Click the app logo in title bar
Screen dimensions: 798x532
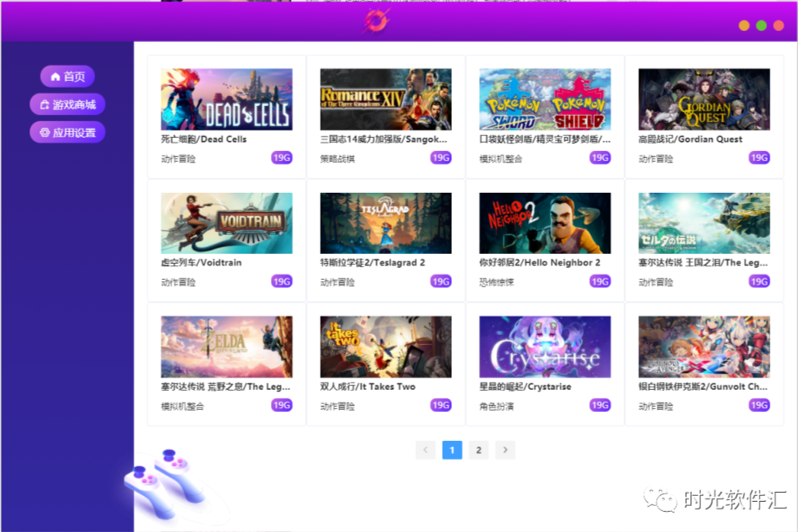point(377,22)
